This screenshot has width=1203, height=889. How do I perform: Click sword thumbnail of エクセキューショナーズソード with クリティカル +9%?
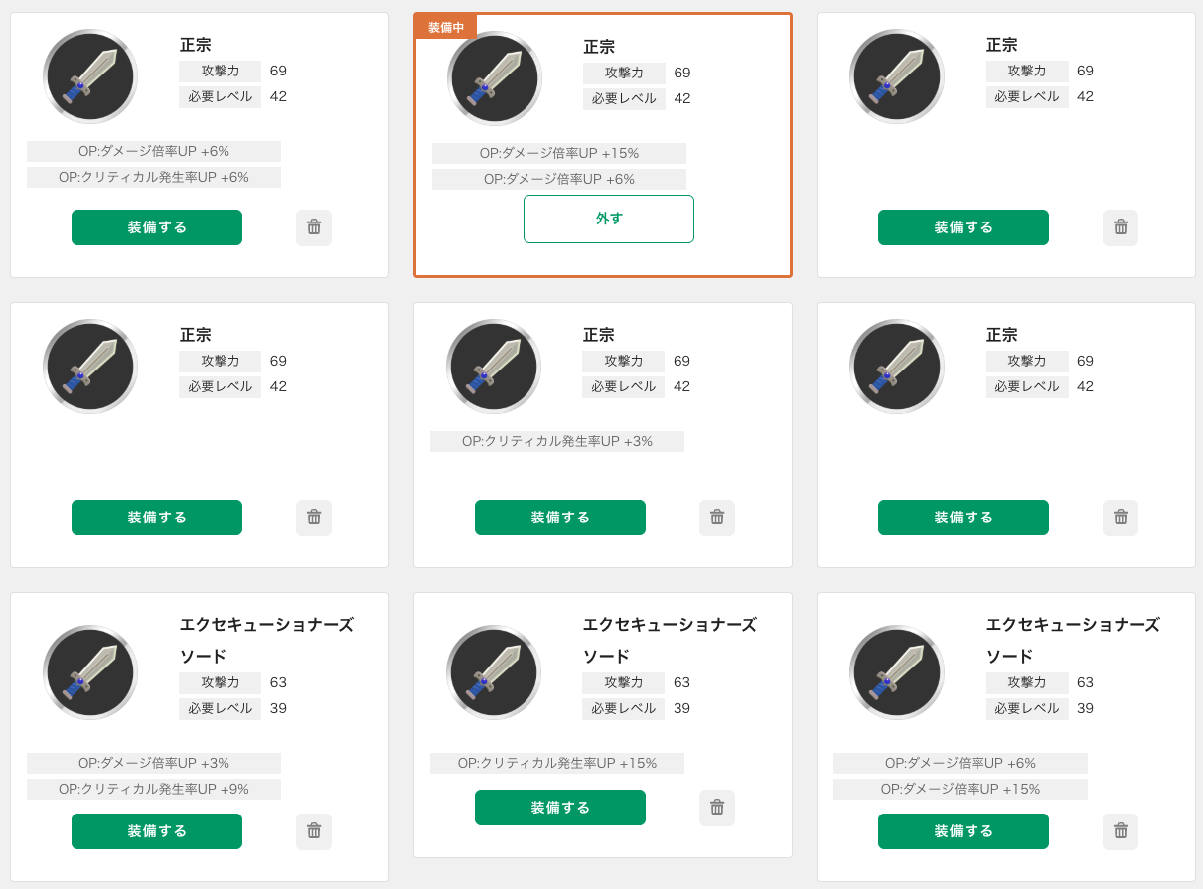pos(90,672)
